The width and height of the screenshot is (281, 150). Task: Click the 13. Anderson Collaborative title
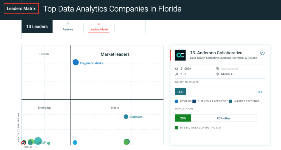pos(216,53)
